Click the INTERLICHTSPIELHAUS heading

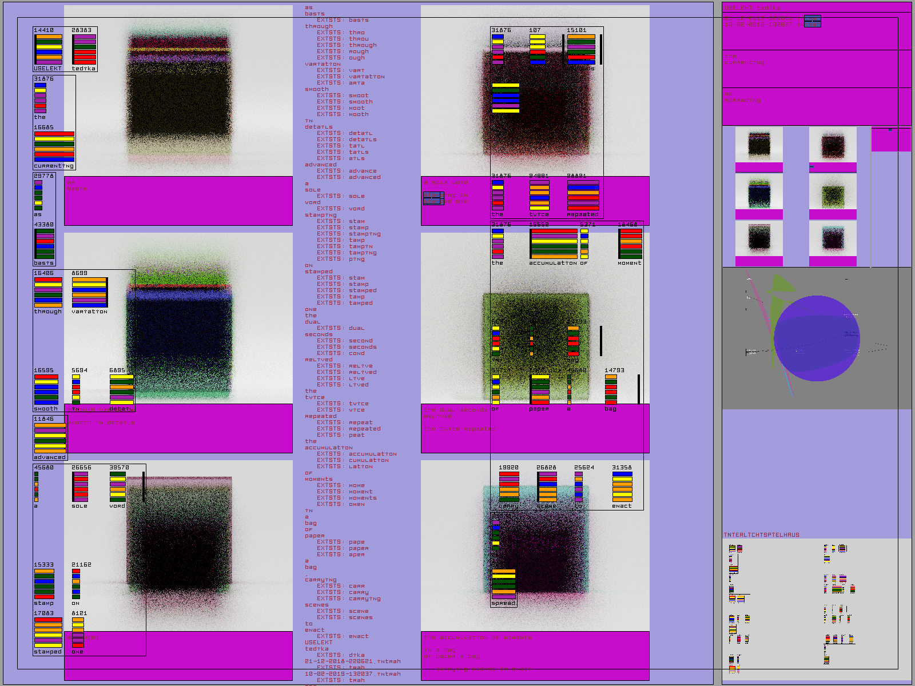tap(761, 535)
